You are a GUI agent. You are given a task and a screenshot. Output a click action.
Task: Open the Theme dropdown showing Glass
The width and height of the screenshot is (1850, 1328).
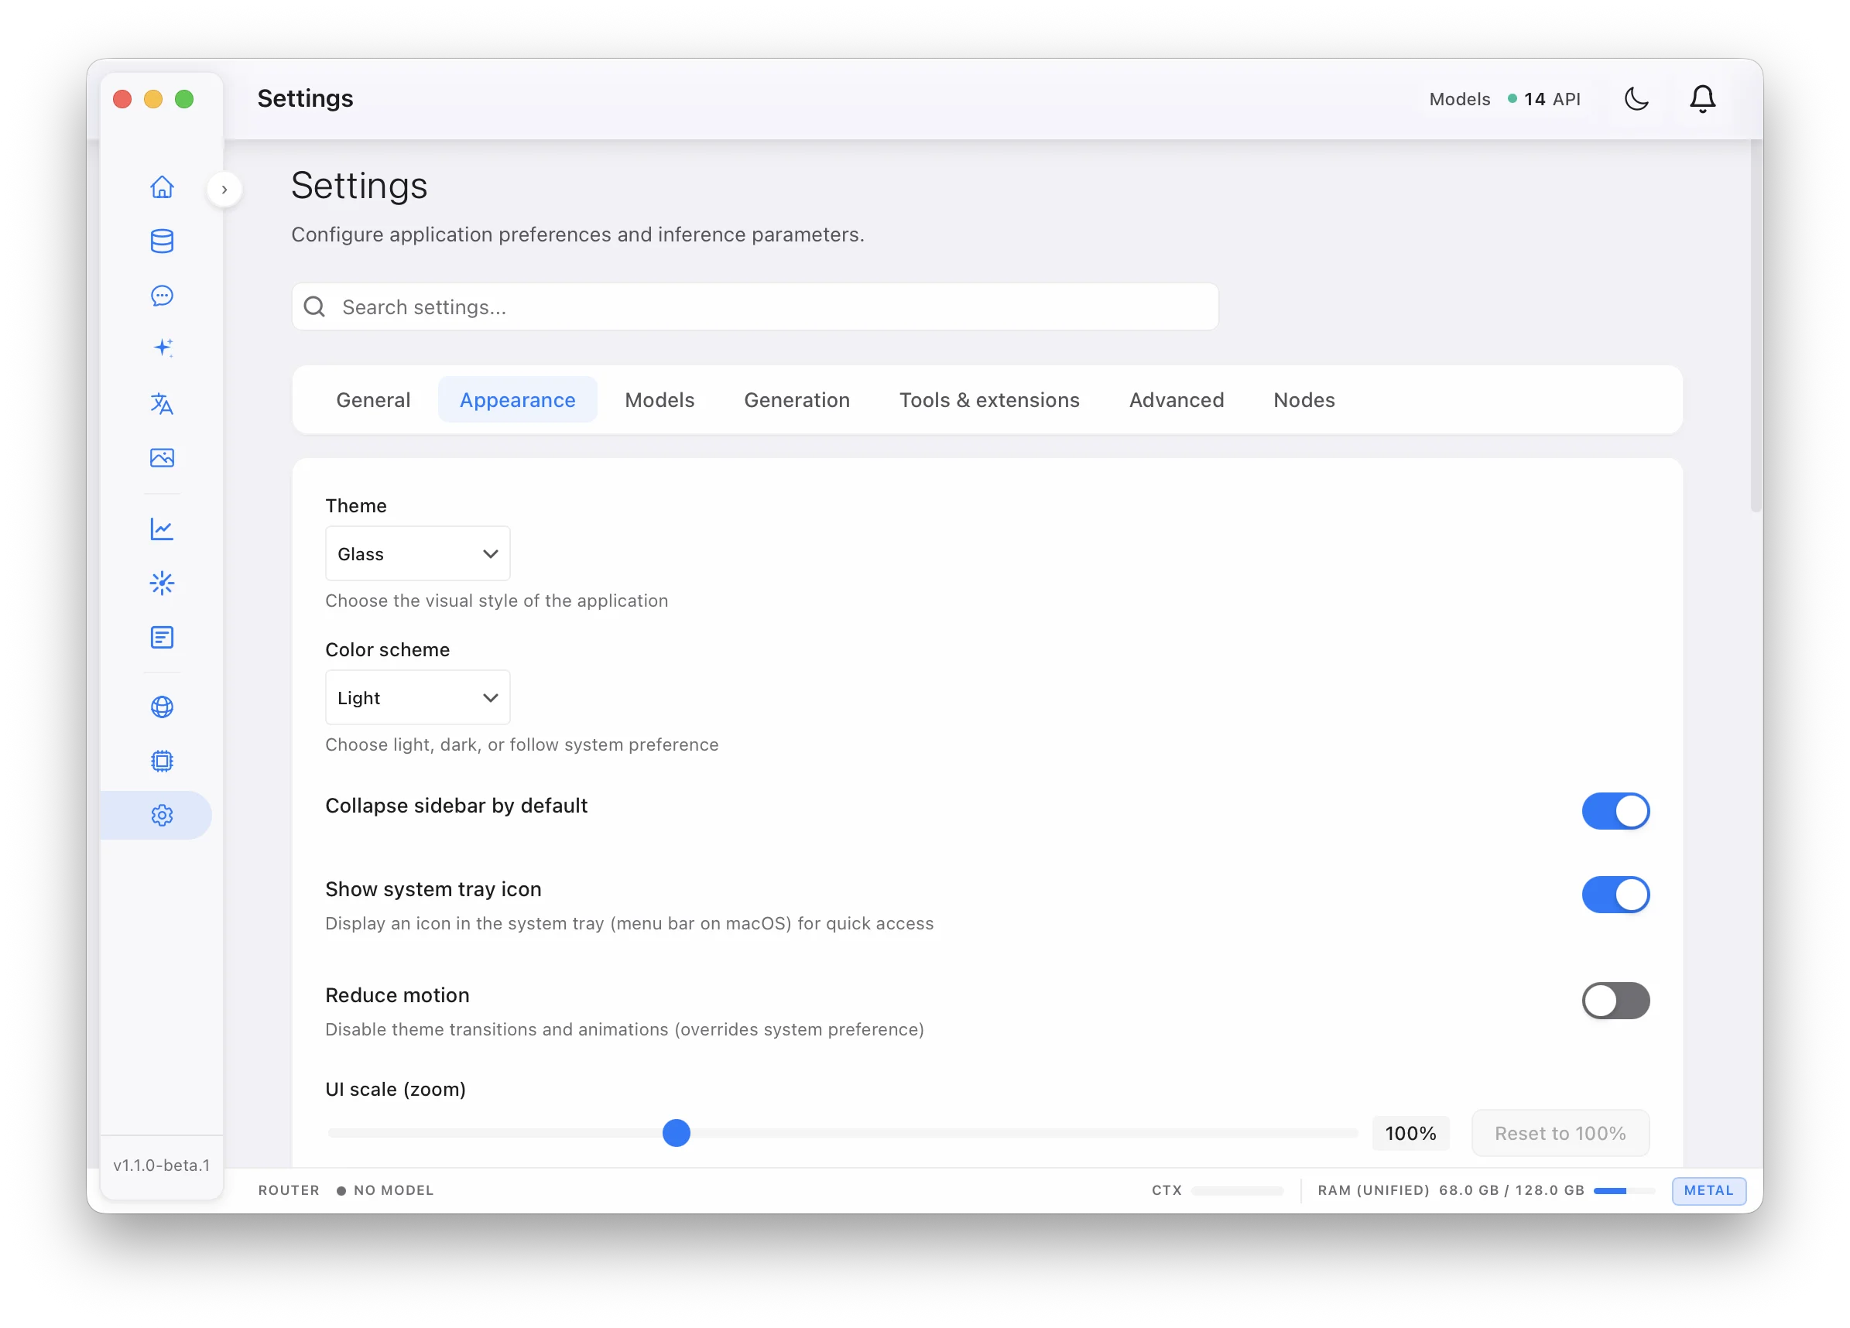click(416, 553)
